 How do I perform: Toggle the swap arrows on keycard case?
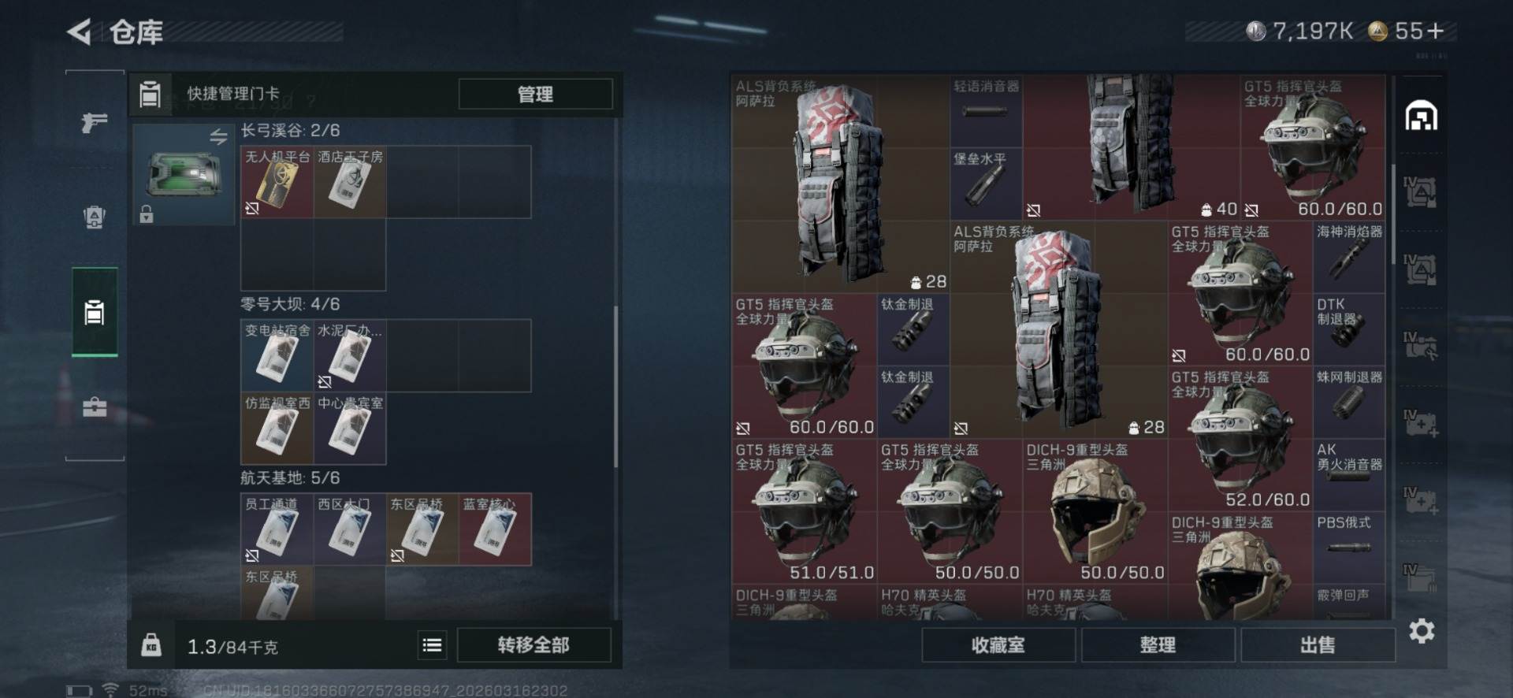tap(218, 137)
